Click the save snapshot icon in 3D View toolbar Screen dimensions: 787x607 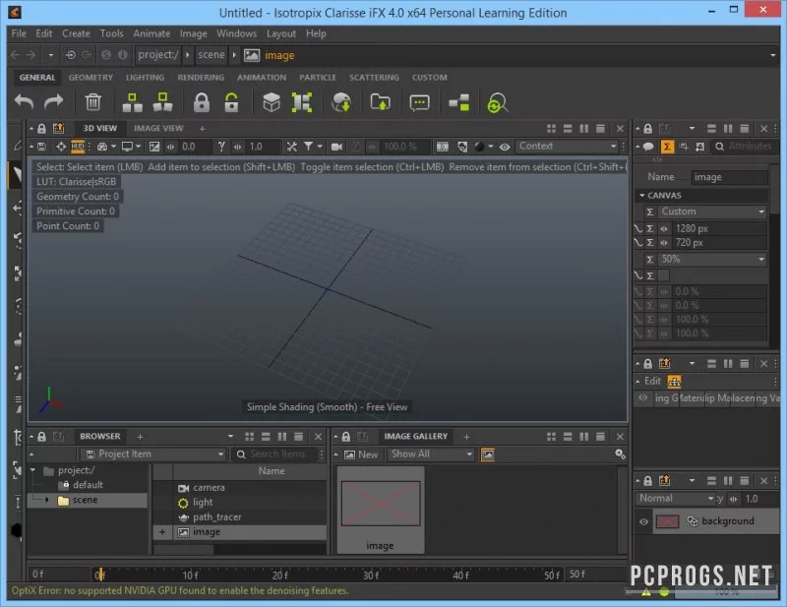[41, 147]
